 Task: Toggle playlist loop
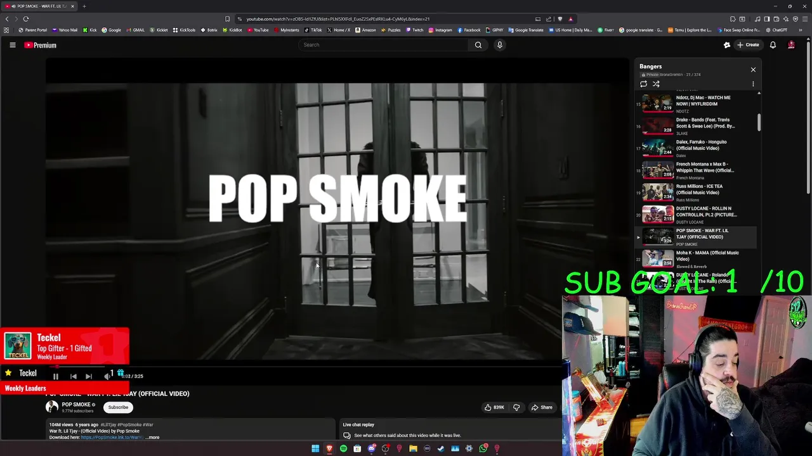tap(643, 84)
